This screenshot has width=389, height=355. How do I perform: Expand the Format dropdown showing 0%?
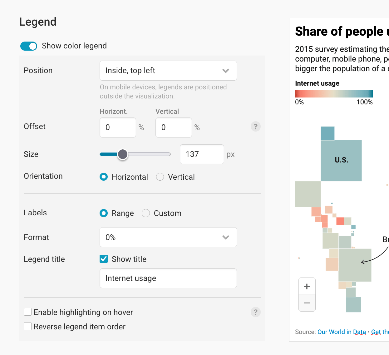[168, 237]
